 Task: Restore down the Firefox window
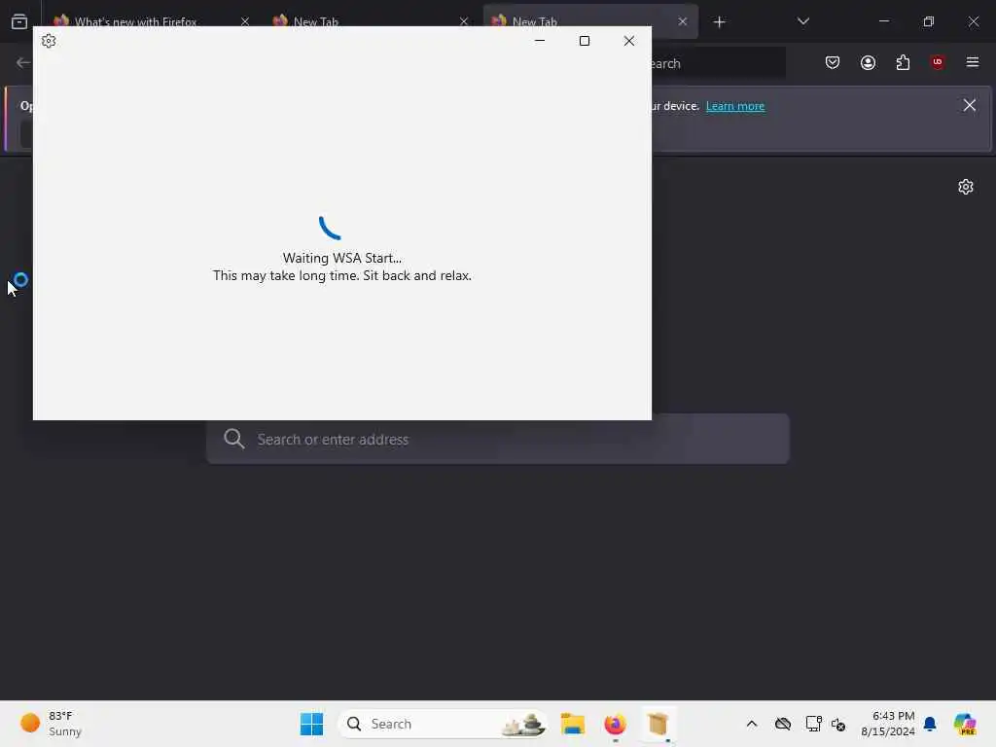[x=929, y=21]
